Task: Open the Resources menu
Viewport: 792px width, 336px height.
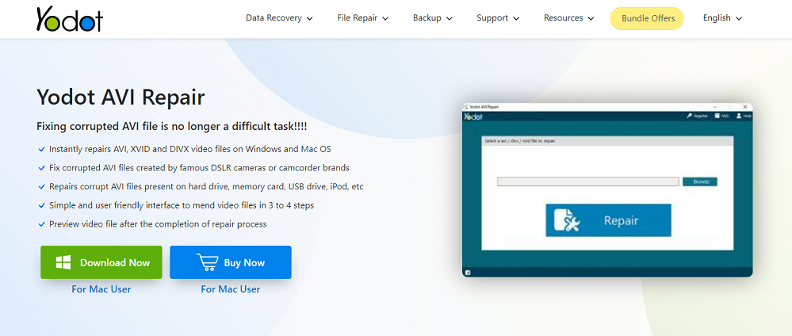Action: [570, 18]
